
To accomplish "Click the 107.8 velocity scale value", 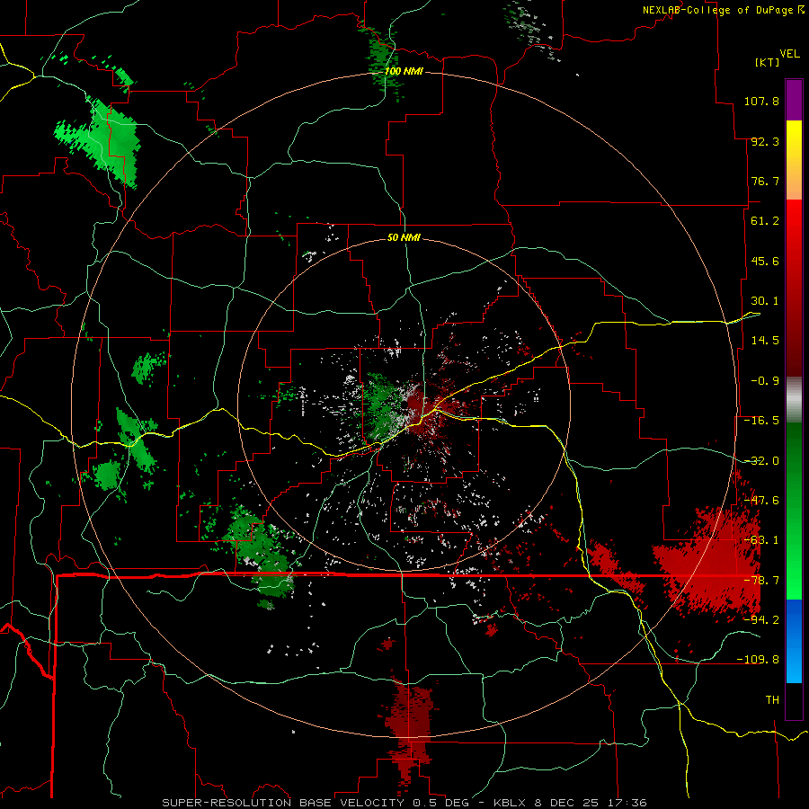I will click(761, 101).
